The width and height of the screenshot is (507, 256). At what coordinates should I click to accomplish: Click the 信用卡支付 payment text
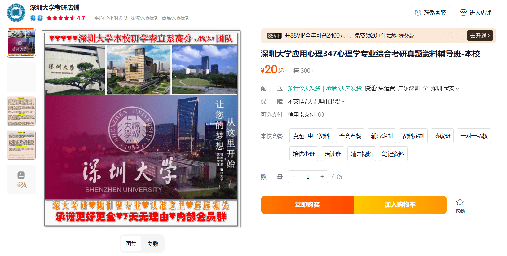(301, 114)
